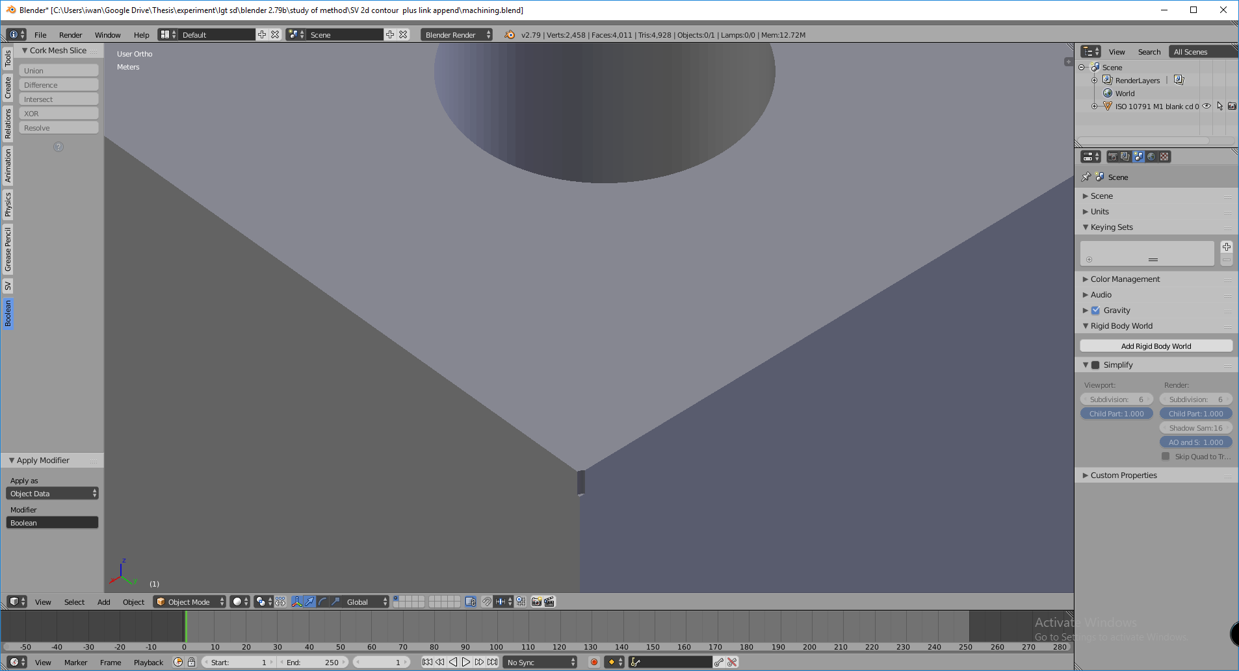Screen dimensions: 1239x671
Task: Toggle selectability cursor of ISO 10791 object
Action: 1219,106
